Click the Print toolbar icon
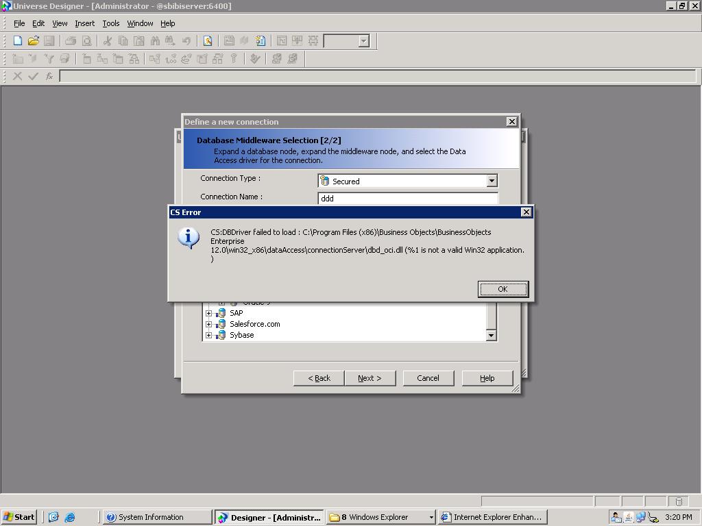 click(x=71, y=41)
